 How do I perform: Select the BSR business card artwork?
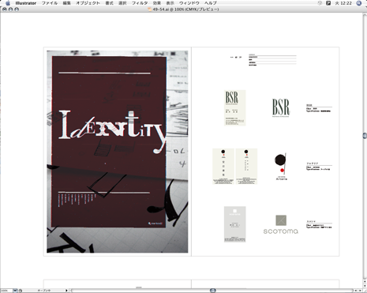coord(235,108)
